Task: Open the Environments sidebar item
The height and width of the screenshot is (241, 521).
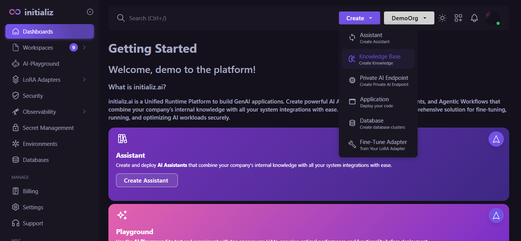Action: [x=50, y=144]
